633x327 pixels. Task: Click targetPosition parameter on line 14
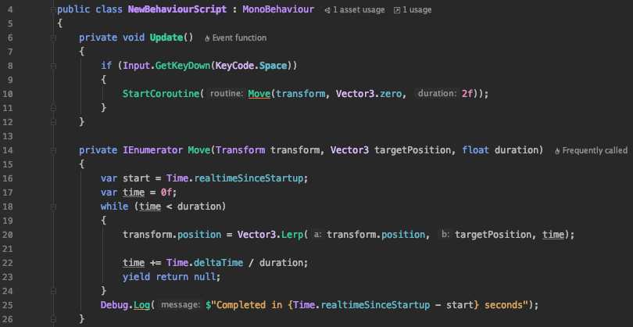[413, 150]
